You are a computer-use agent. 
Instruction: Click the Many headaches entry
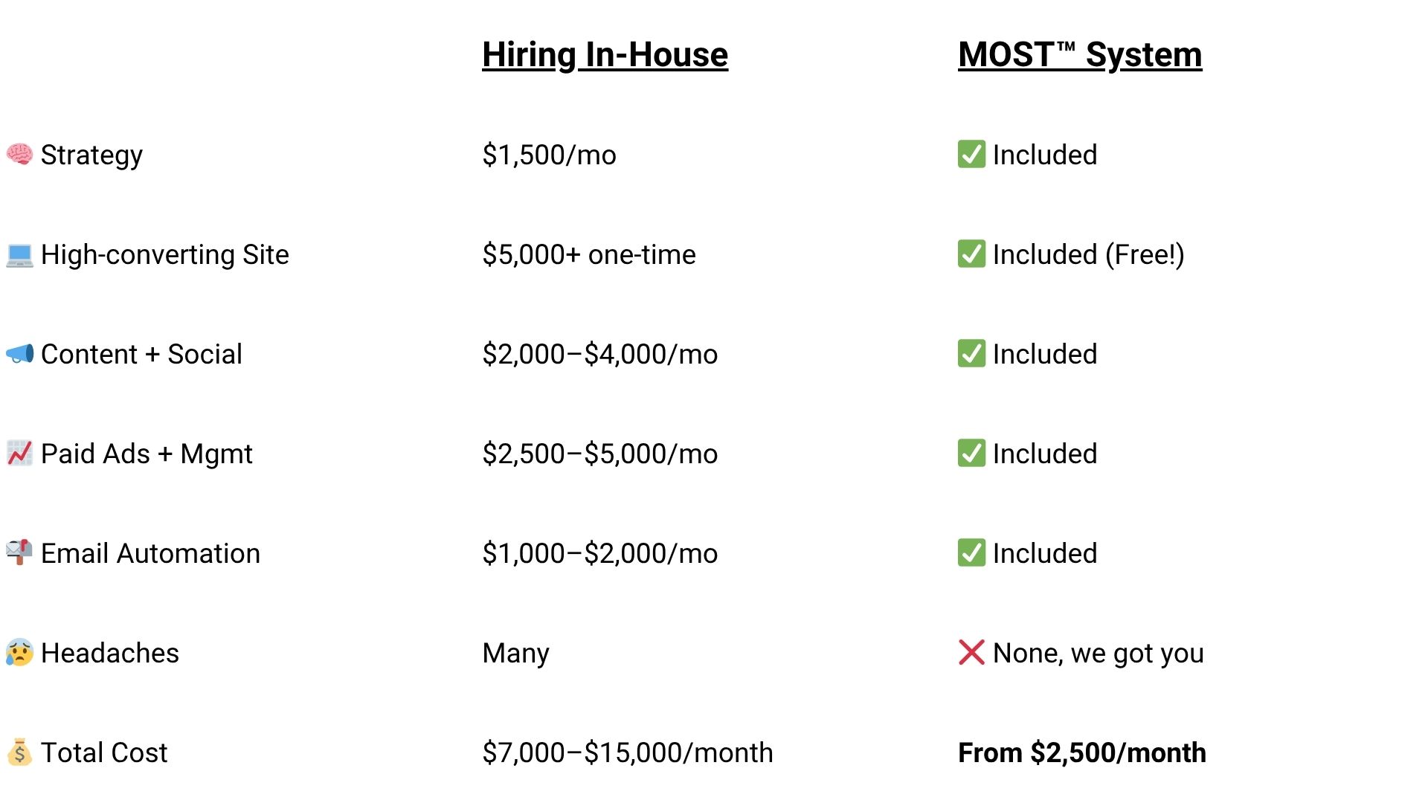[x=515, y=654]
